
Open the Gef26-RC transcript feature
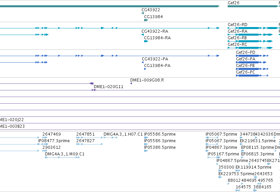(250, 48)
